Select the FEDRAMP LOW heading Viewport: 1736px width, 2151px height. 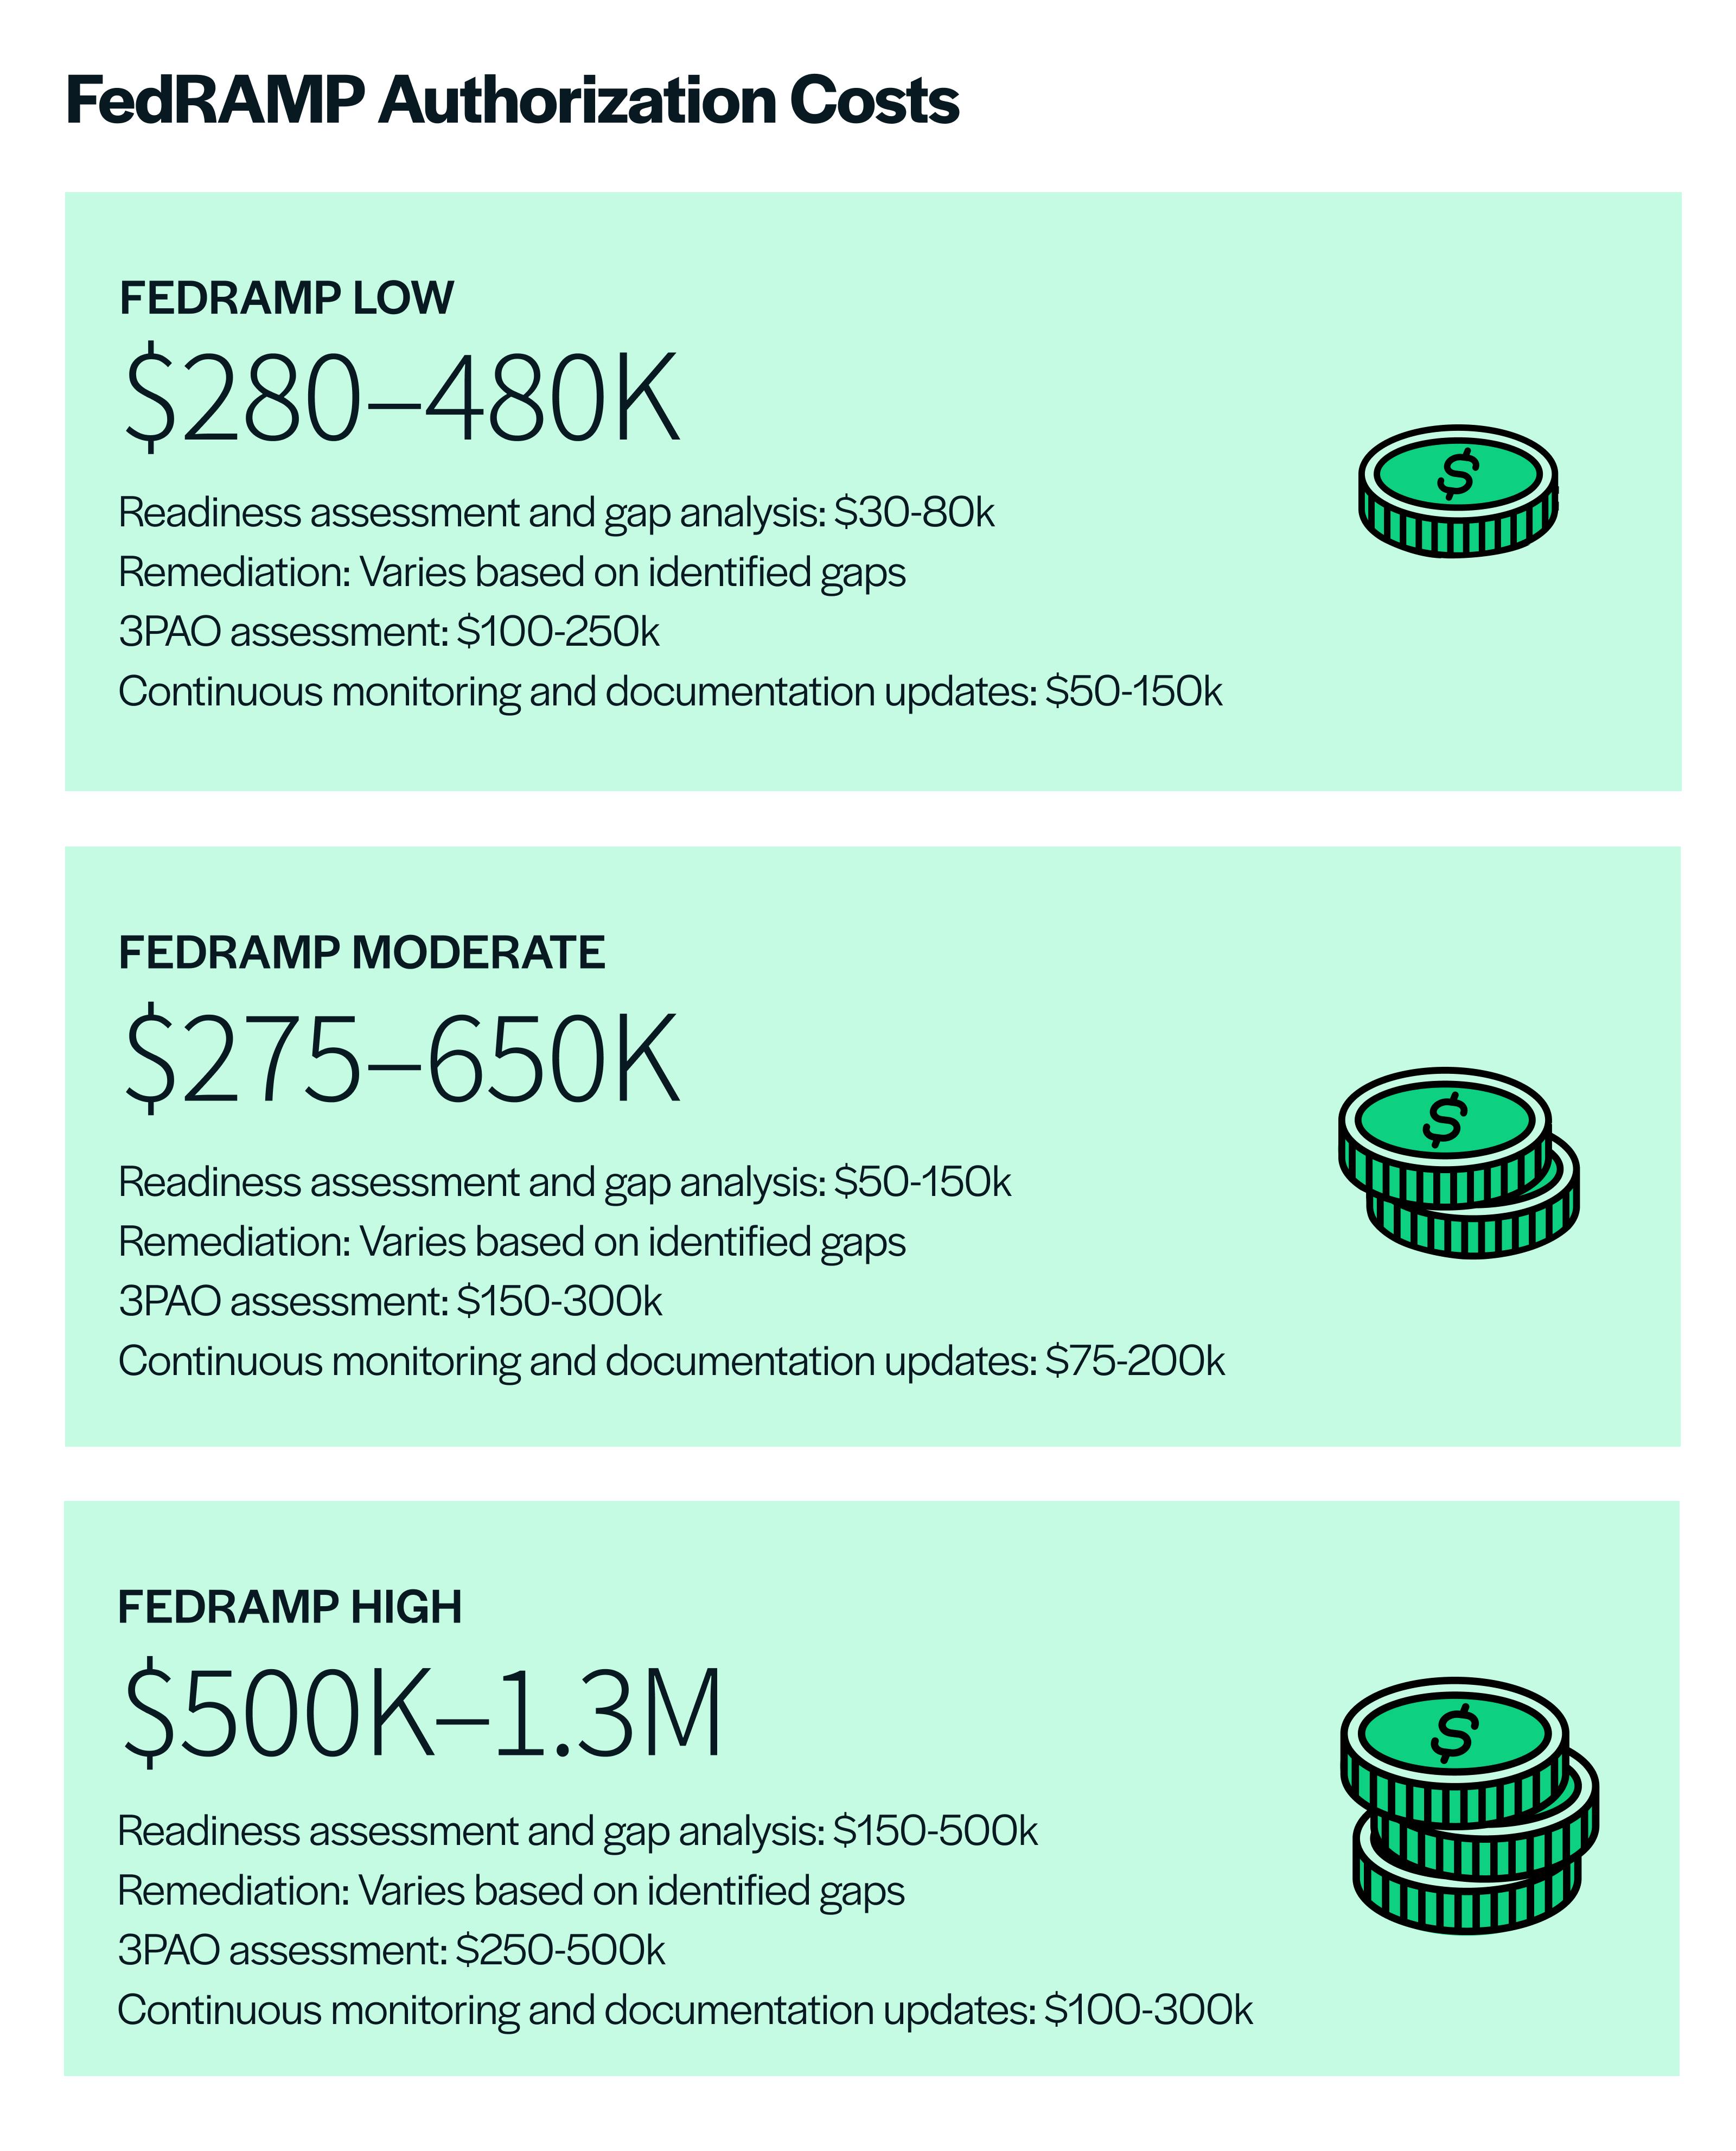[286, 298]
